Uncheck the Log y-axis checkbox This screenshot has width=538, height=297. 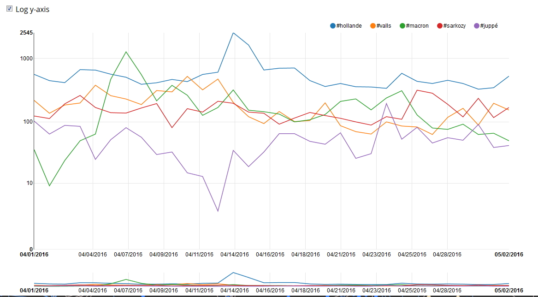(x=9, y=9)
